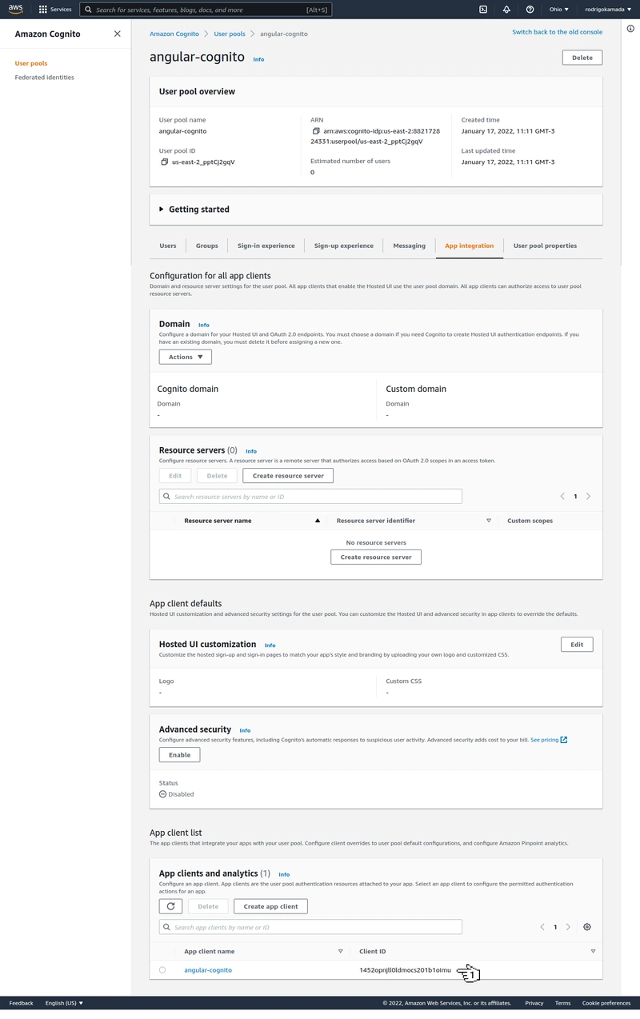Open the angular-cognito app client link

[x=208, y=970]
